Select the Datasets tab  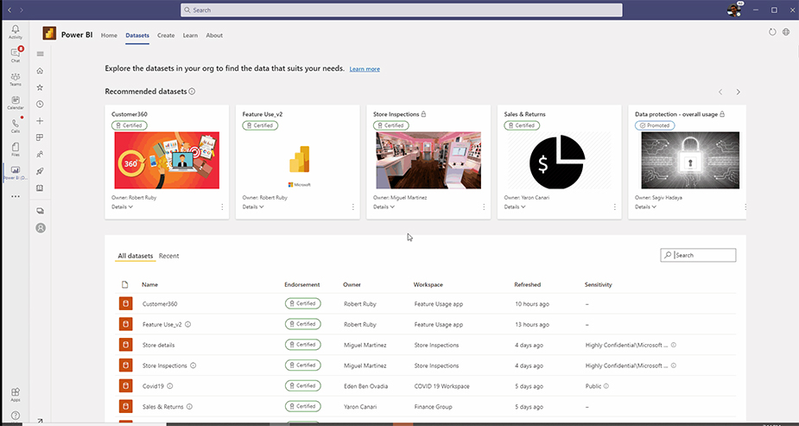point(137,35)
